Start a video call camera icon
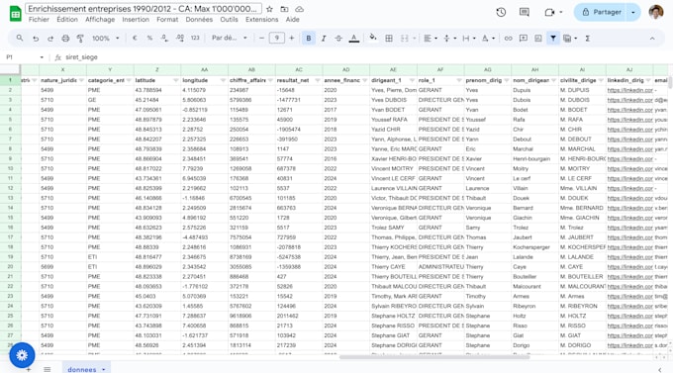 point(549,13)
